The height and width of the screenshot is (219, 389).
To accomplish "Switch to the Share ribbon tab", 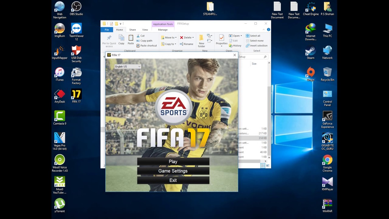I will (x=133, y=30).
